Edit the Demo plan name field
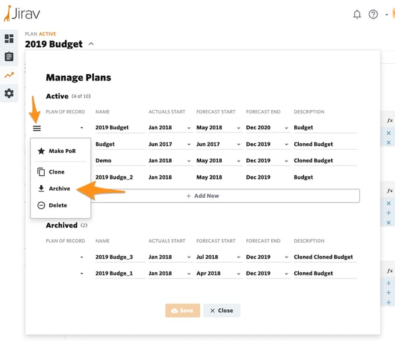The width and height of the screenshot is (395, 341). point(120,161)
